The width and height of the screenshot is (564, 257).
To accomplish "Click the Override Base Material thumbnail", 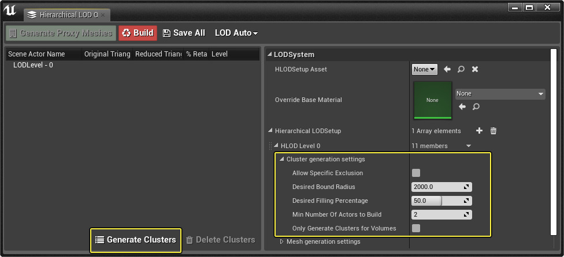I will click(x=432, y=100).
